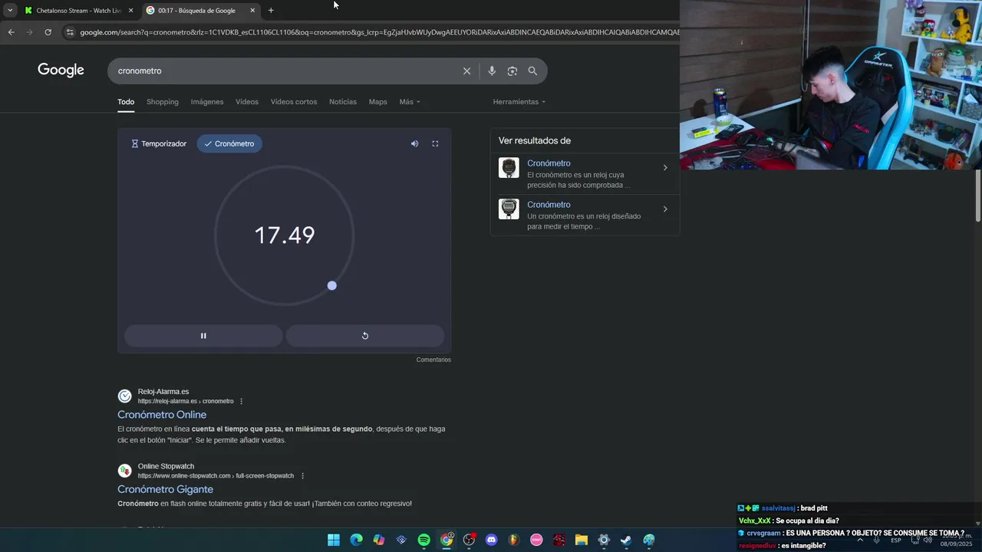The height and width of the screenshot is (552, 982).
Task: Start voice search with the microphone icon
Action: (x=492, y=71)
